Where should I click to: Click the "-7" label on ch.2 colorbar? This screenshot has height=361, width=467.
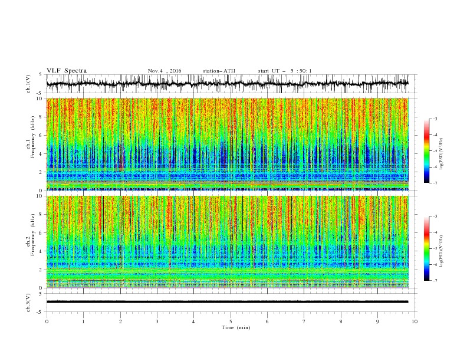click(435, 281)
